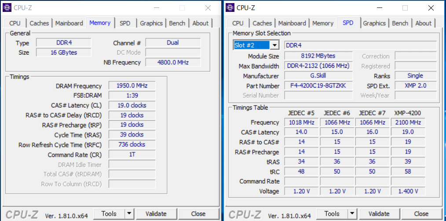The height and width of the screenshot is (221, 446).
Task: Click DRAM Frequency 1950.0 MHz value
Action: pos(132,86)
